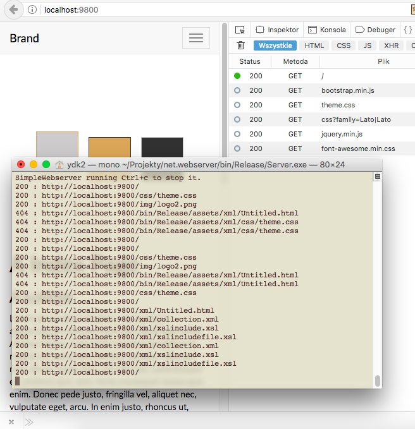Switch to the Konsola tab

click(x=327, y=30)
